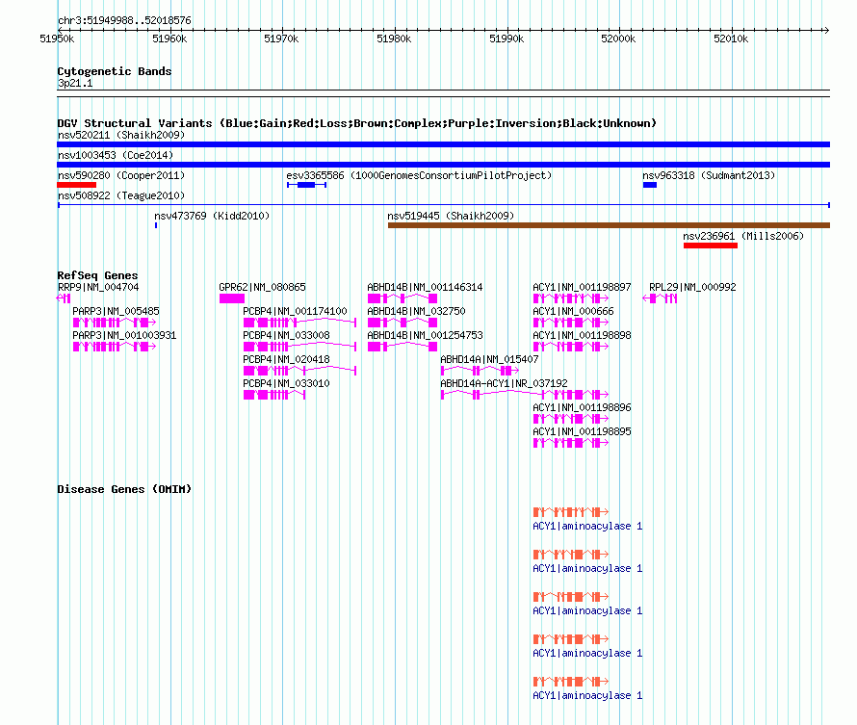Viewport: 857px width, 725px height.
Task: Select the 3p21.1 band label
Action: tap(75, 83)
